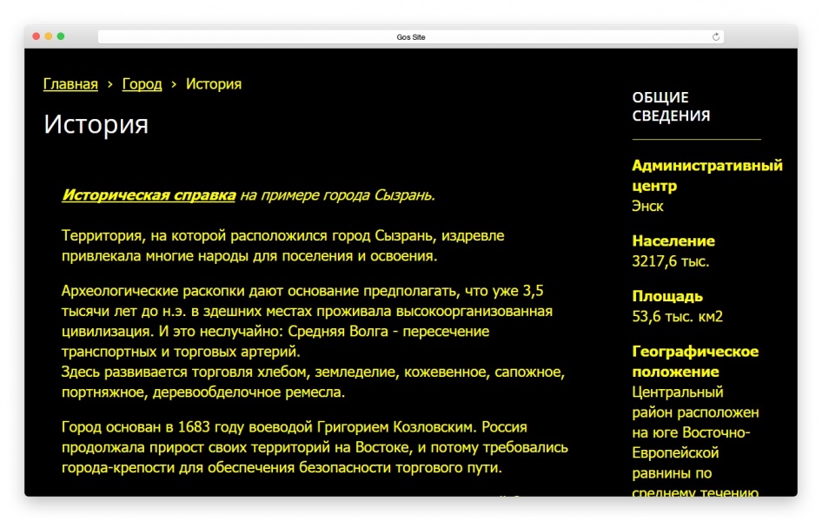Click the Площадь label in the sidebar

[x=667, y=296]
